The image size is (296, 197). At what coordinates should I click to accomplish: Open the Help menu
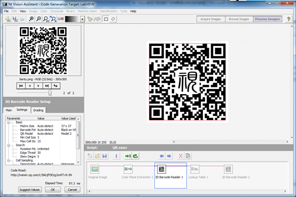point(133,11)
